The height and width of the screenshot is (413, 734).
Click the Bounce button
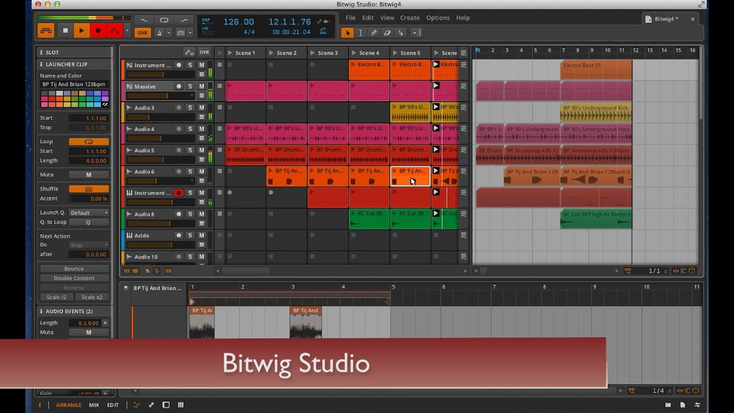[x=74, y=268]
